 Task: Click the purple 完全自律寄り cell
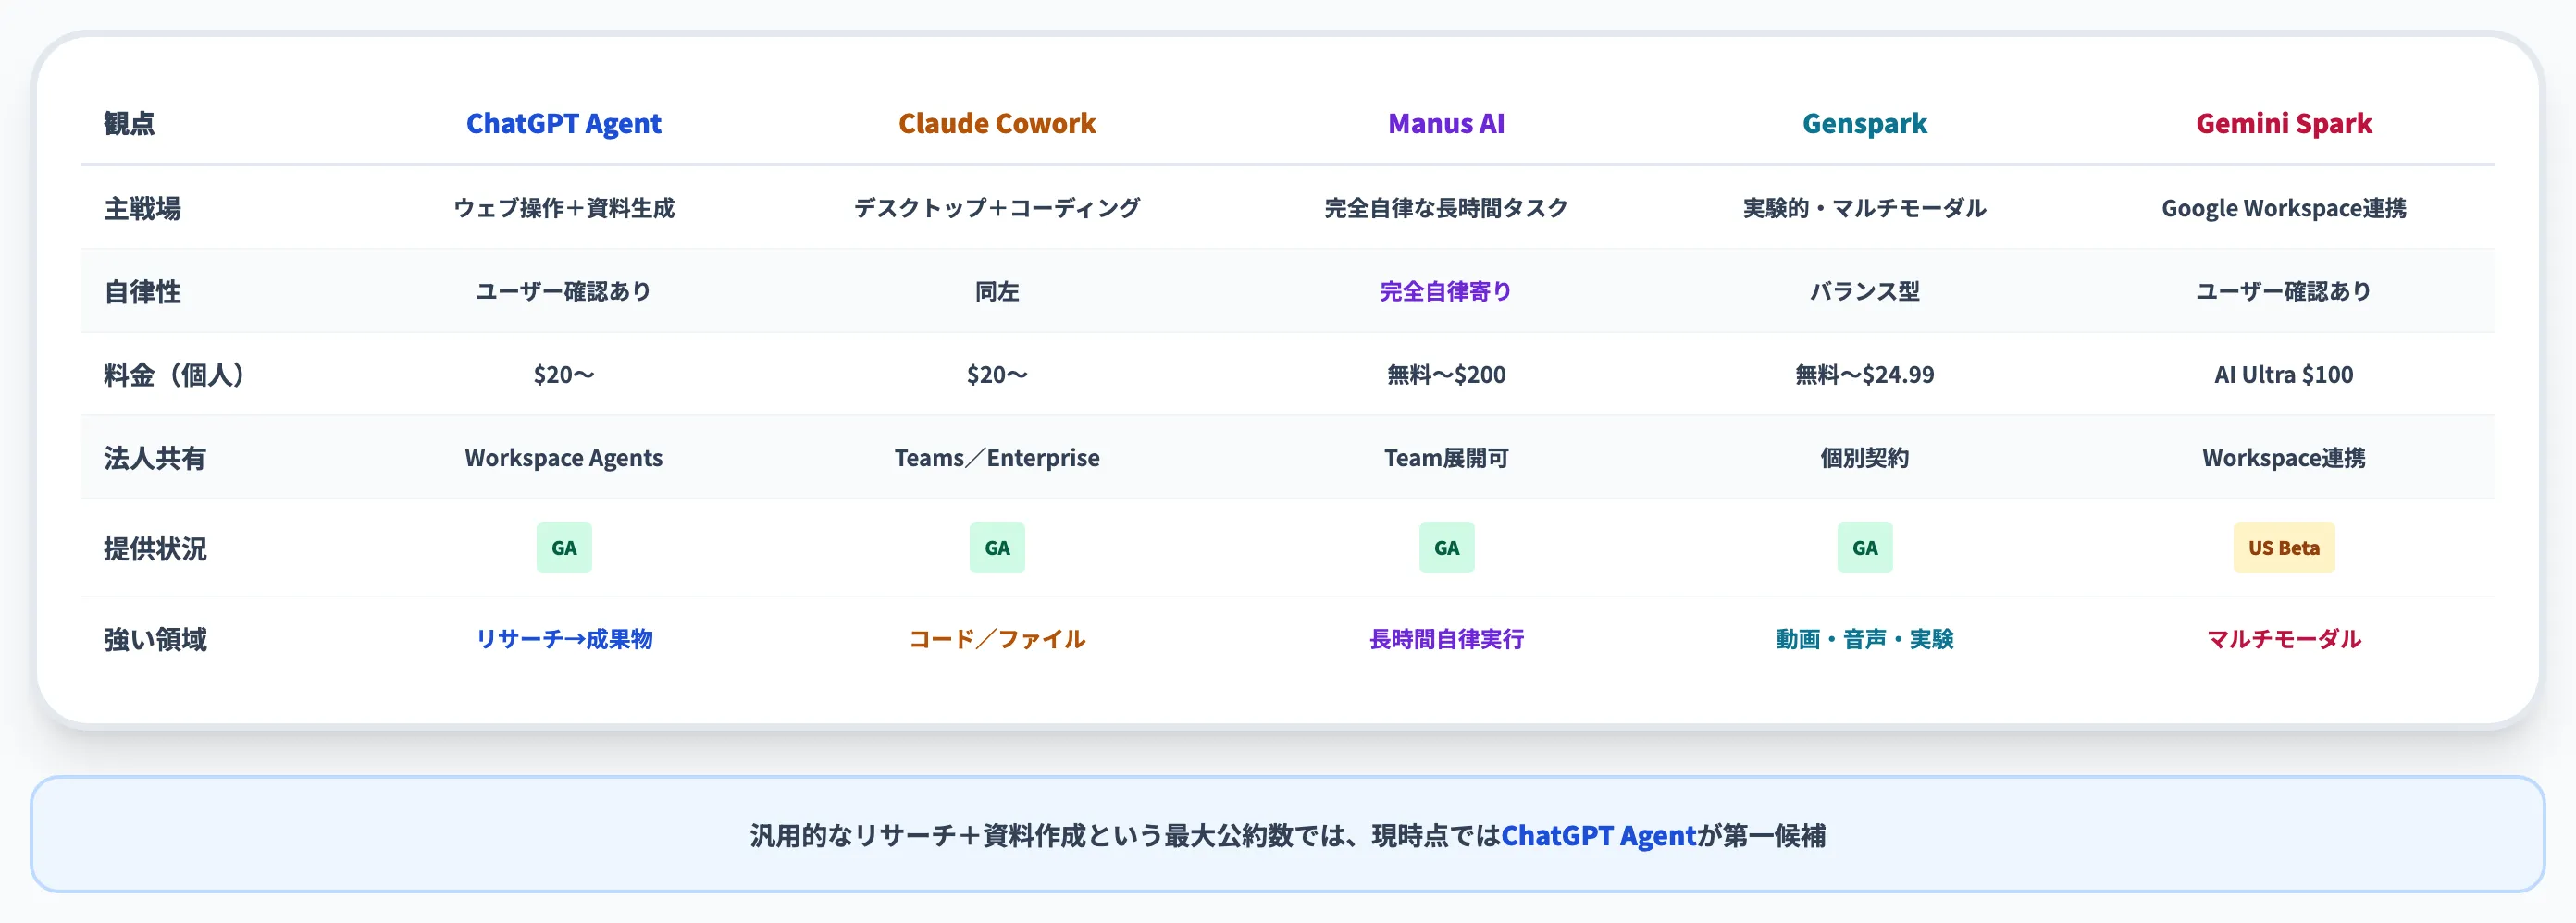click(x=1446, y=291)
